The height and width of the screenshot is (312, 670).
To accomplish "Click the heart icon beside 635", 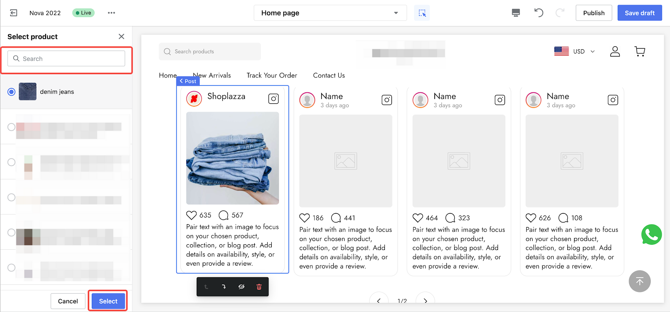I will (191, 215).
